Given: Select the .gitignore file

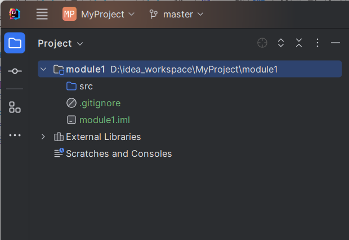Looking at the screenshot, I should [x=100, y=103].
